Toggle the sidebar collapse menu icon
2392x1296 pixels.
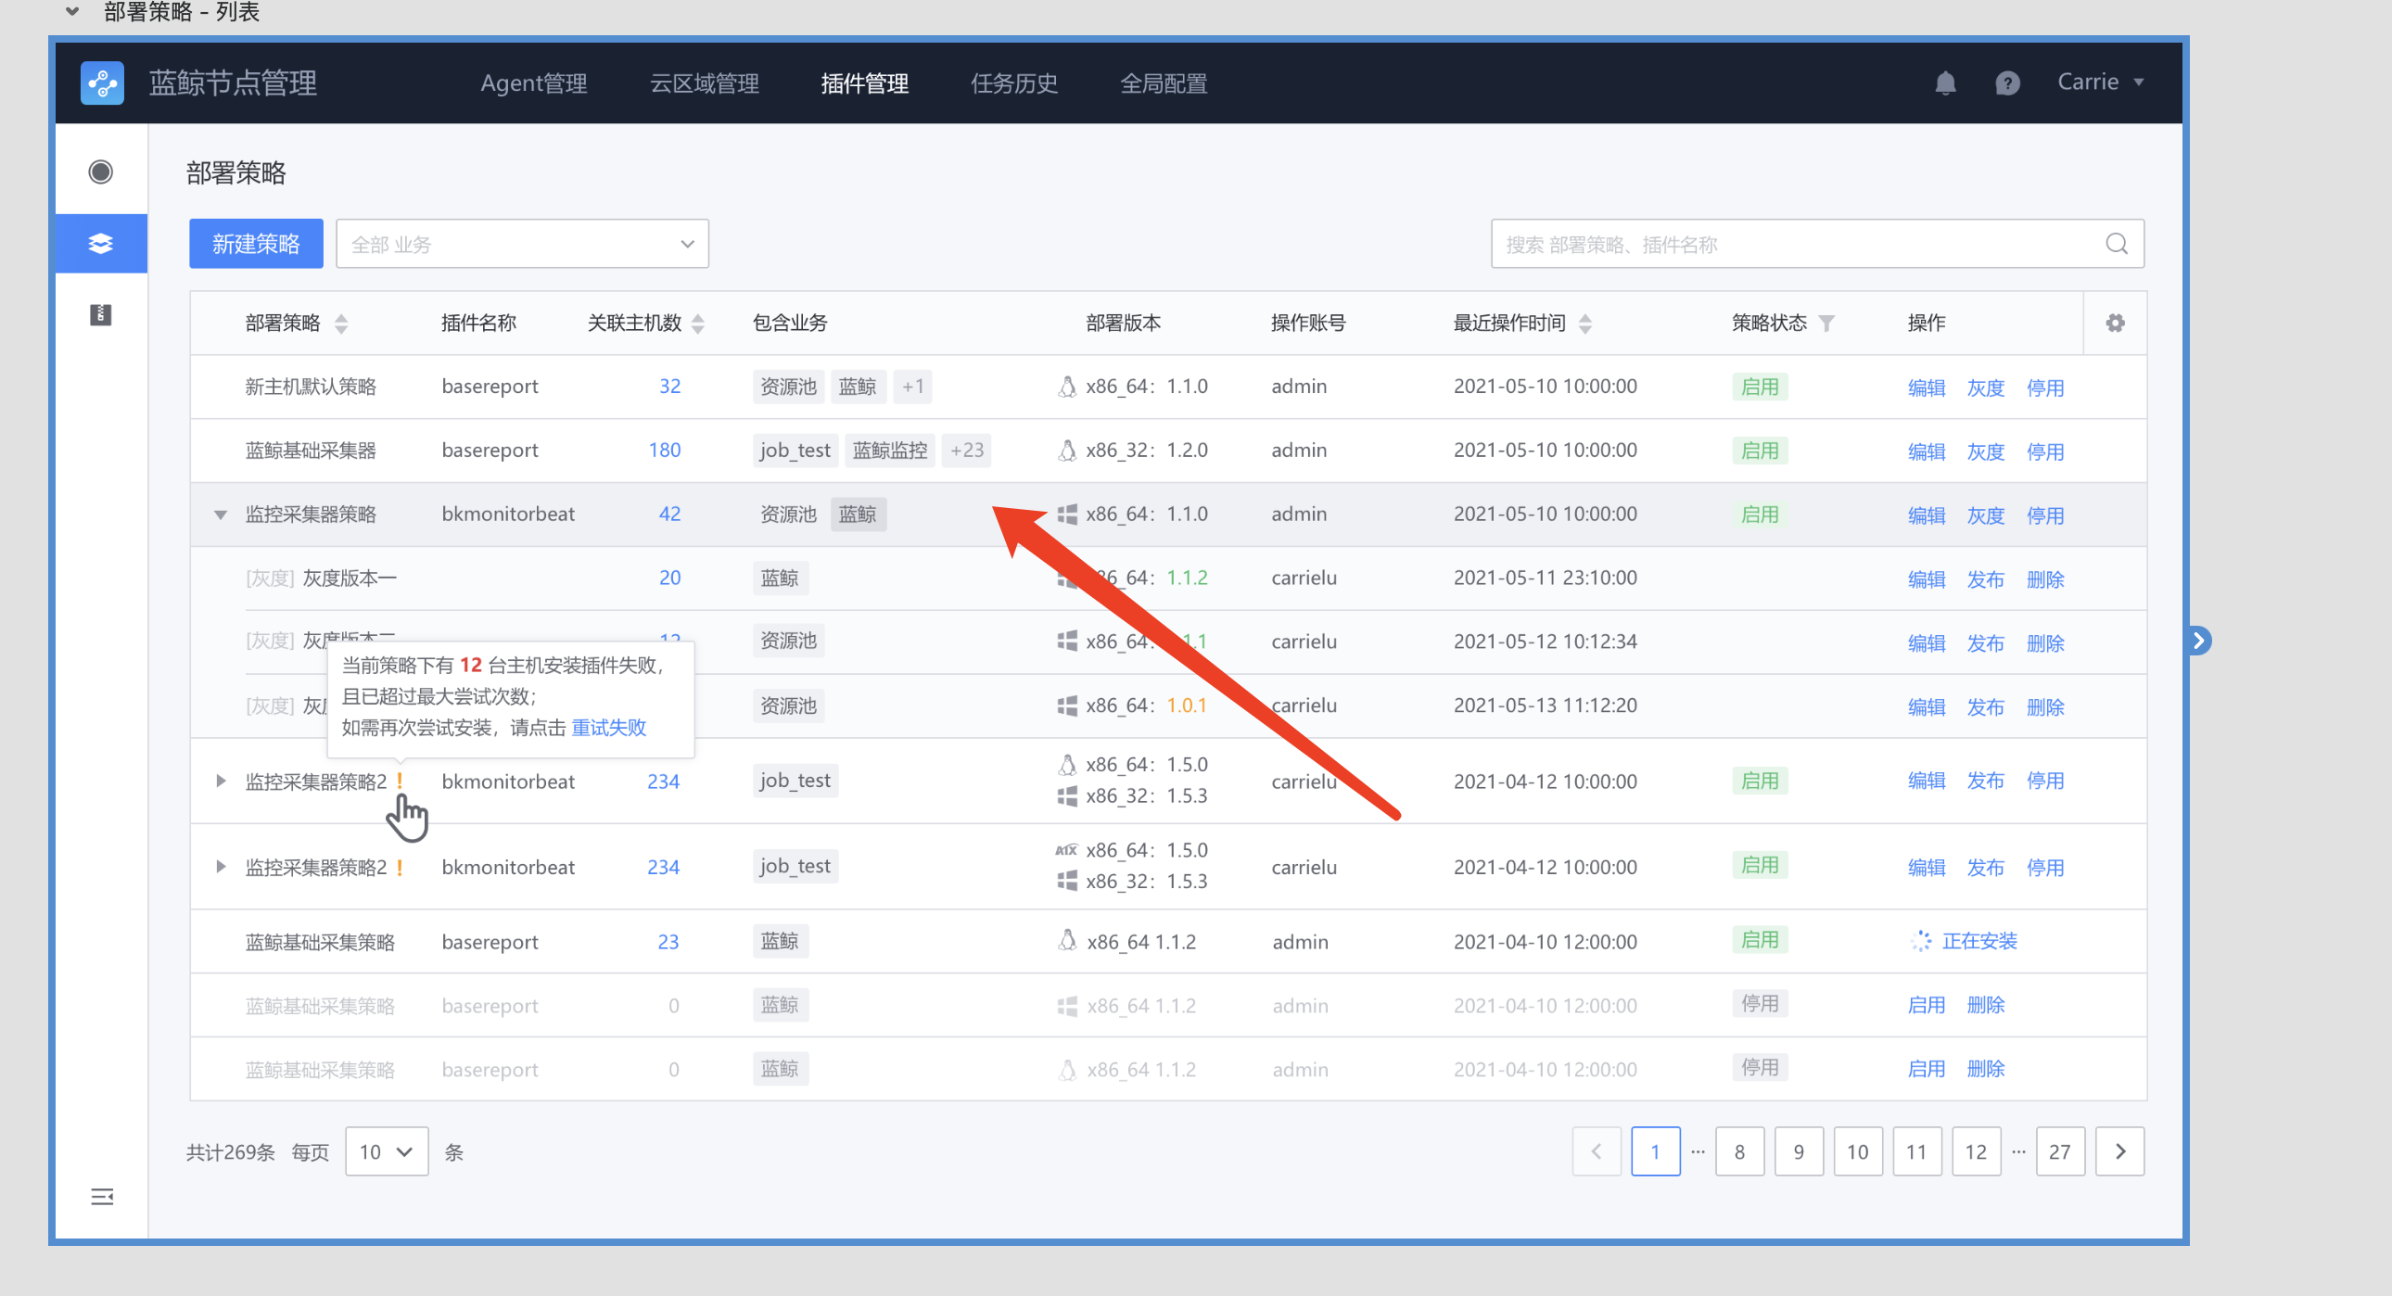102,1196
